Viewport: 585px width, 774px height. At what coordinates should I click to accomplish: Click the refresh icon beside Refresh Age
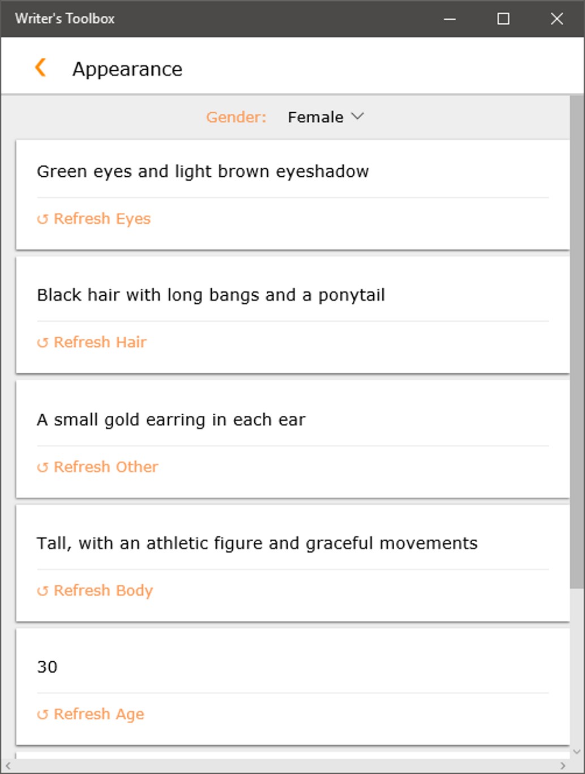[x=42, y=715]
